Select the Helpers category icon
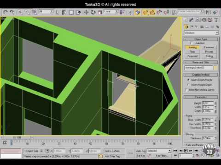Viewport: 221px width, 165px height. (x=207, y=27)
